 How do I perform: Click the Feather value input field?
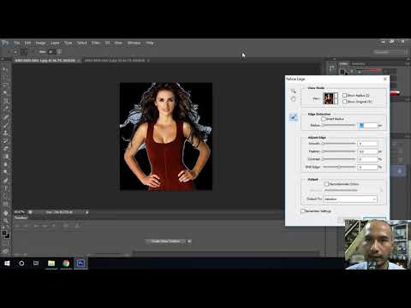[367, 151]
